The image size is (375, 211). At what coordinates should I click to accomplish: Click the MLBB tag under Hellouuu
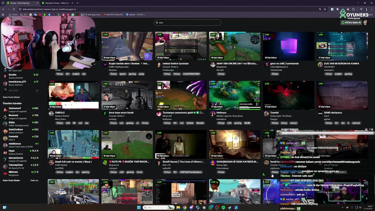pos(247,123)
